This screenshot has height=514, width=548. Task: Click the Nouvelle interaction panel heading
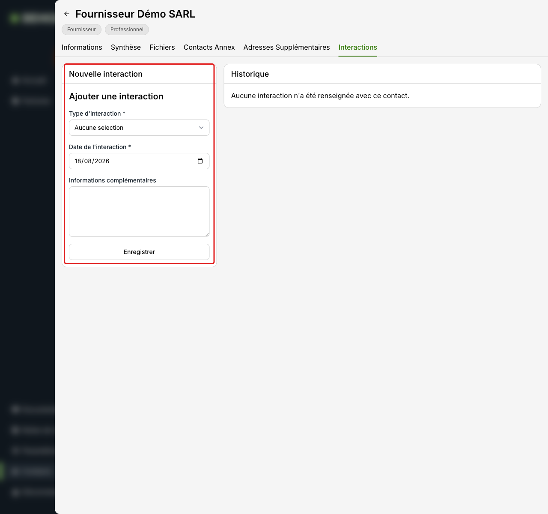(x=106, y=74)
